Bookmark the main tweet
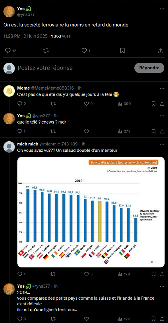The height and width of the screenshot is (323, 168). [123, 50]
